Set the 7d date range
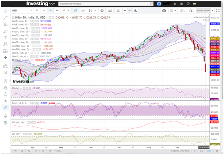 tap(43, 151)
